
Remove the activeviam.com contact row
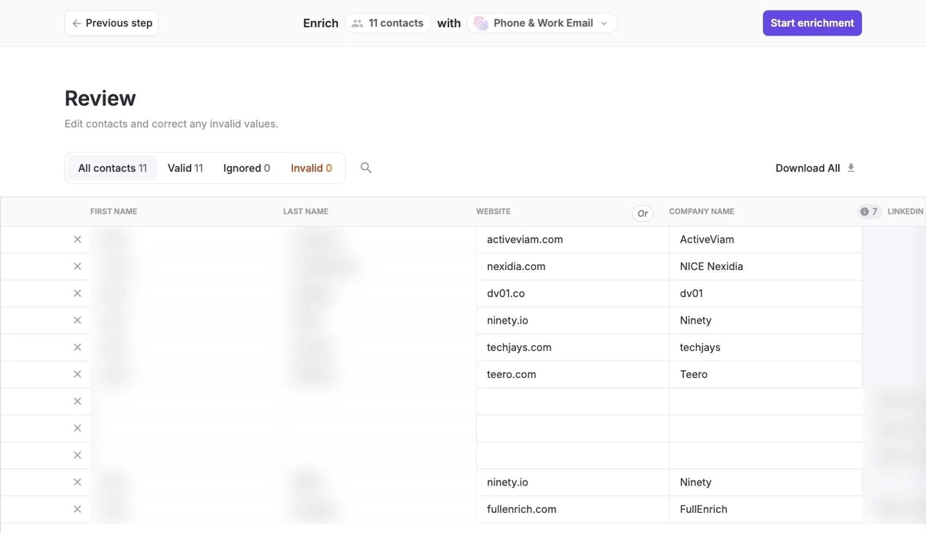78,239
